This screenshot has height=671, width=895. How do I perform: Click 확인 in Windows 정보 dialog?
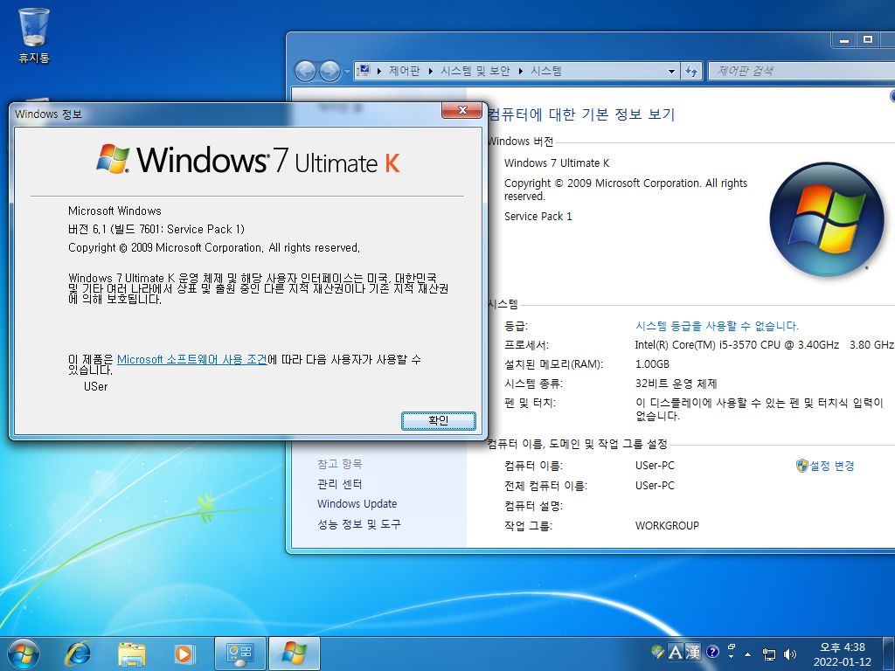click(439, 420)
